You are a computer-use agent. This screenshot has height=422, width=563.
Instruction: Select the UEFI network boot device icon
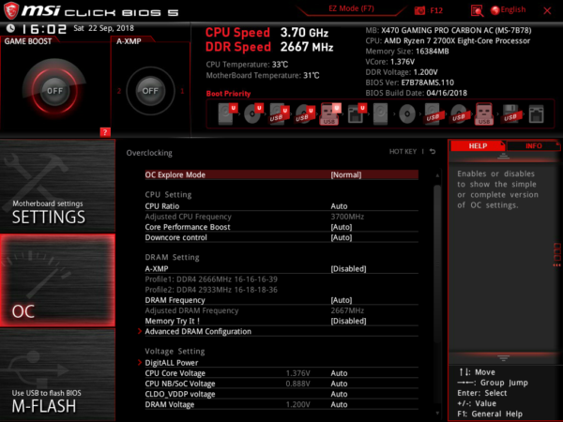pyautogui.click(x=357, y=113)
